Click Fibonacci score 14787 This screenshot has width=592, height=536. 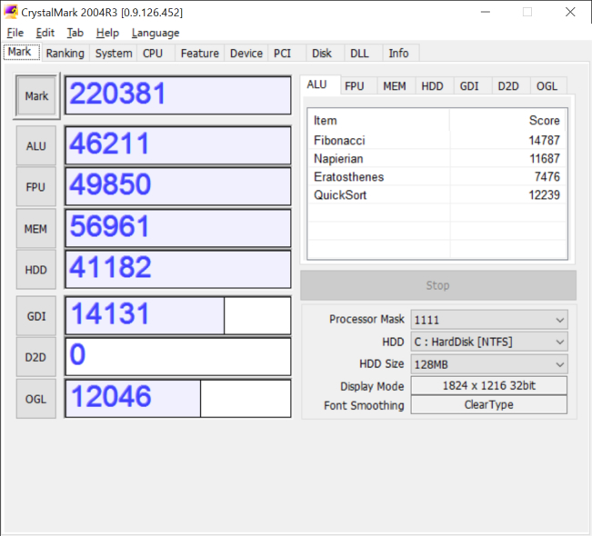544,140
